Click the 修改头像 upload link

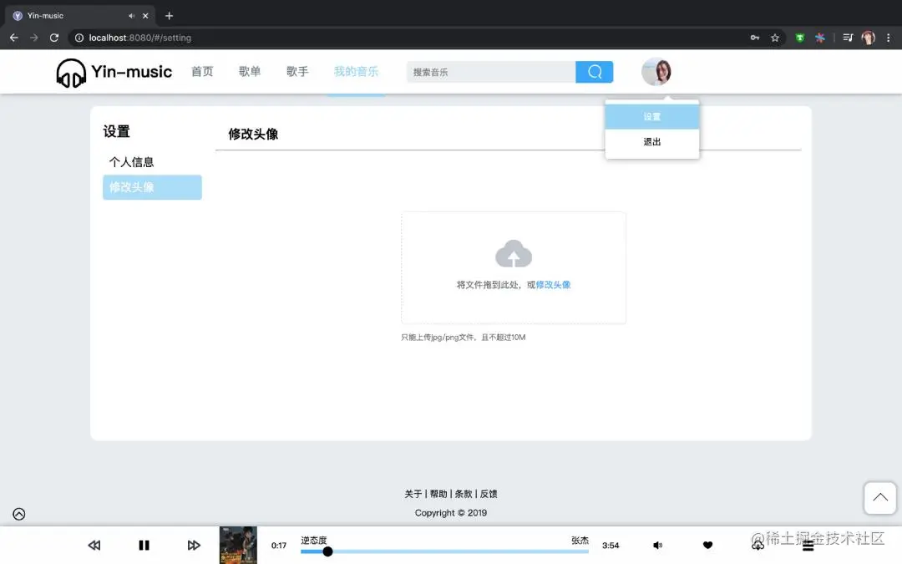(x=553, y=285)
